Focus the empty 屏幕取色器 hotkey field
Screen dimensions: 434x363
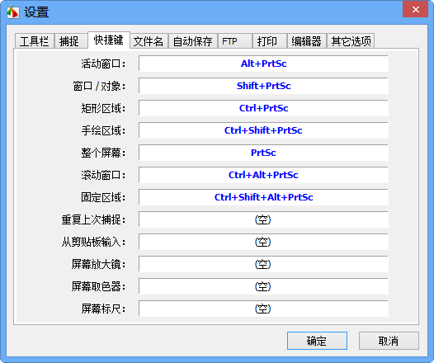tap(263, 286)
